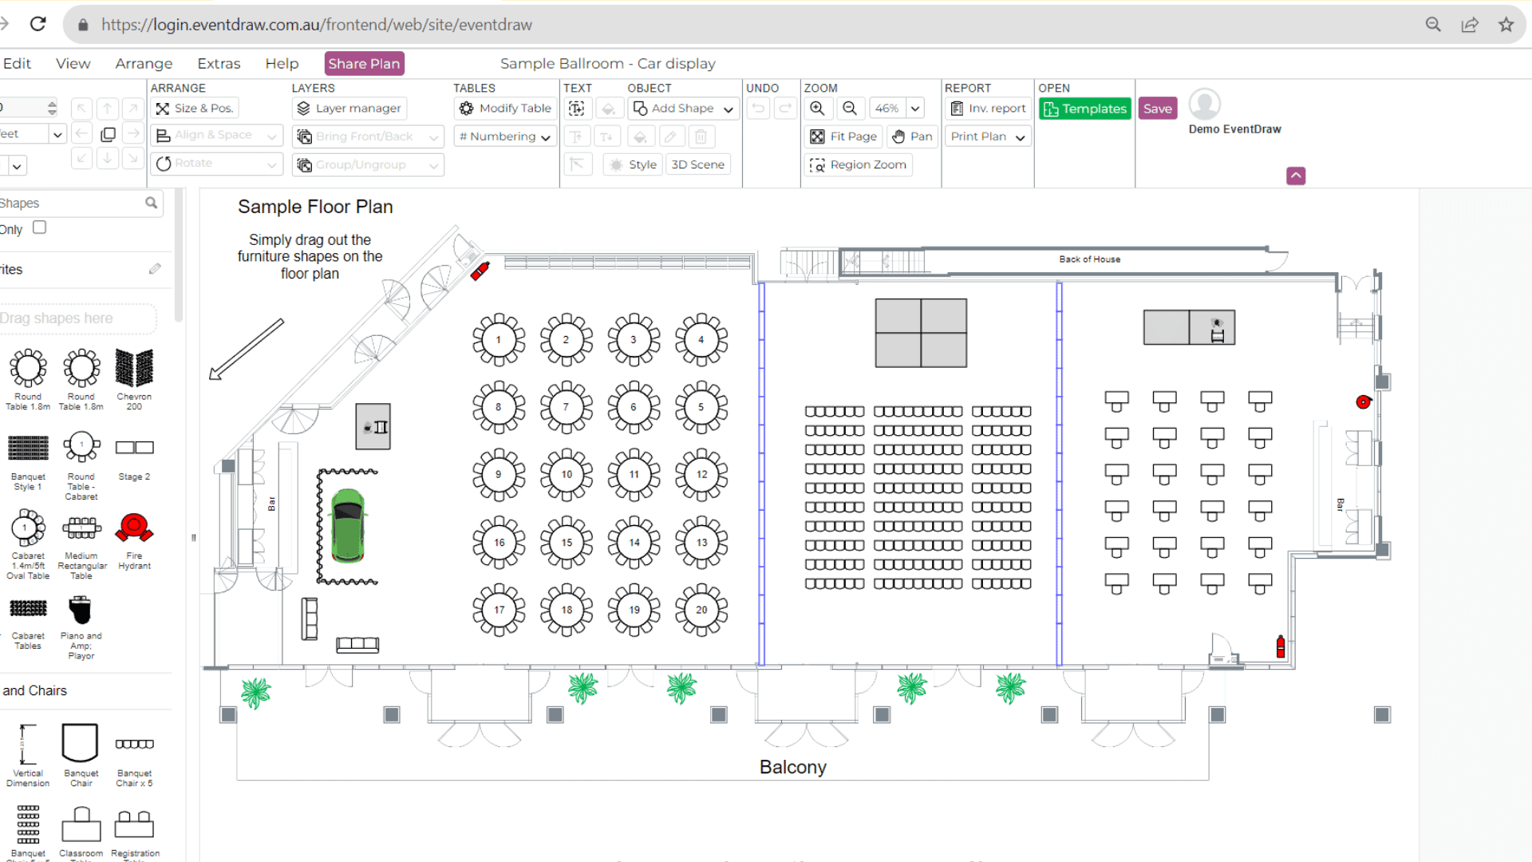Screen dimensions: 1532x862
Task: Click the zoom out magnifier icon
Action: pos(850,109)
